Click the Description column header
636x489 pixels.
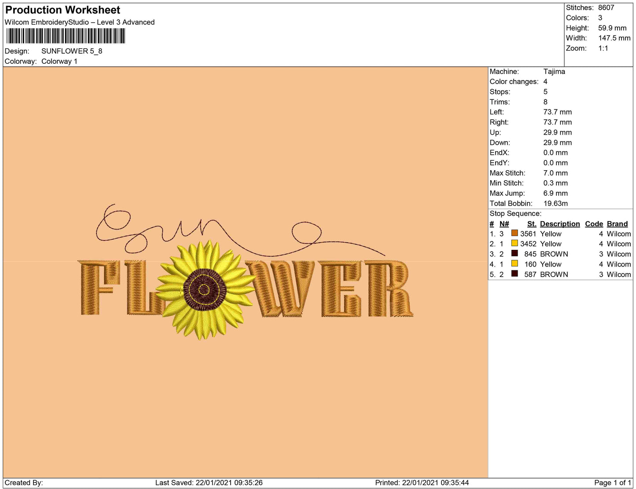point(559,224)
